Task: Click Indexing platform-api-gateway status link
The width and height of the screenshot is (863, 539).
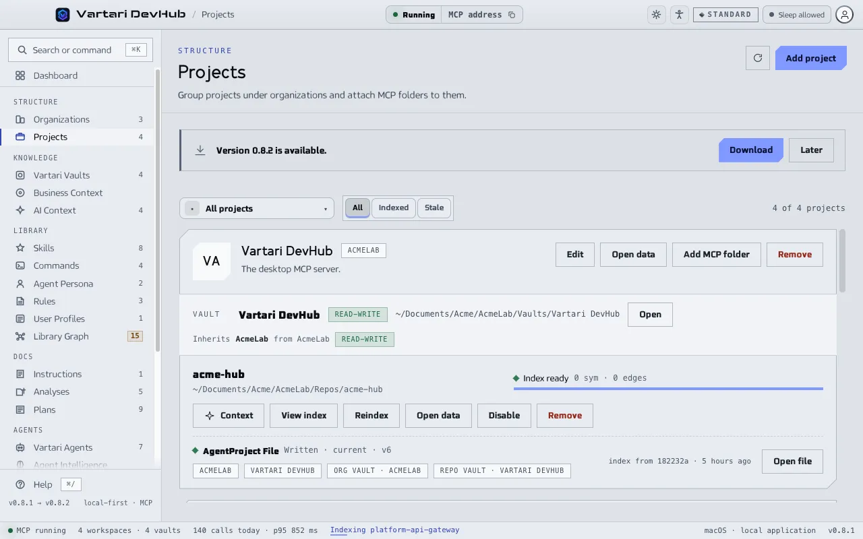Action: [x=394, y=530]
